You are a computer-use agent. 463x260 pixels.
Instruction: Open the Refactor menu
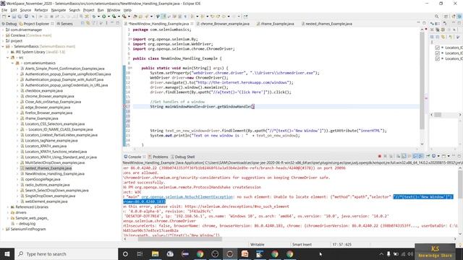coord(41,10)
